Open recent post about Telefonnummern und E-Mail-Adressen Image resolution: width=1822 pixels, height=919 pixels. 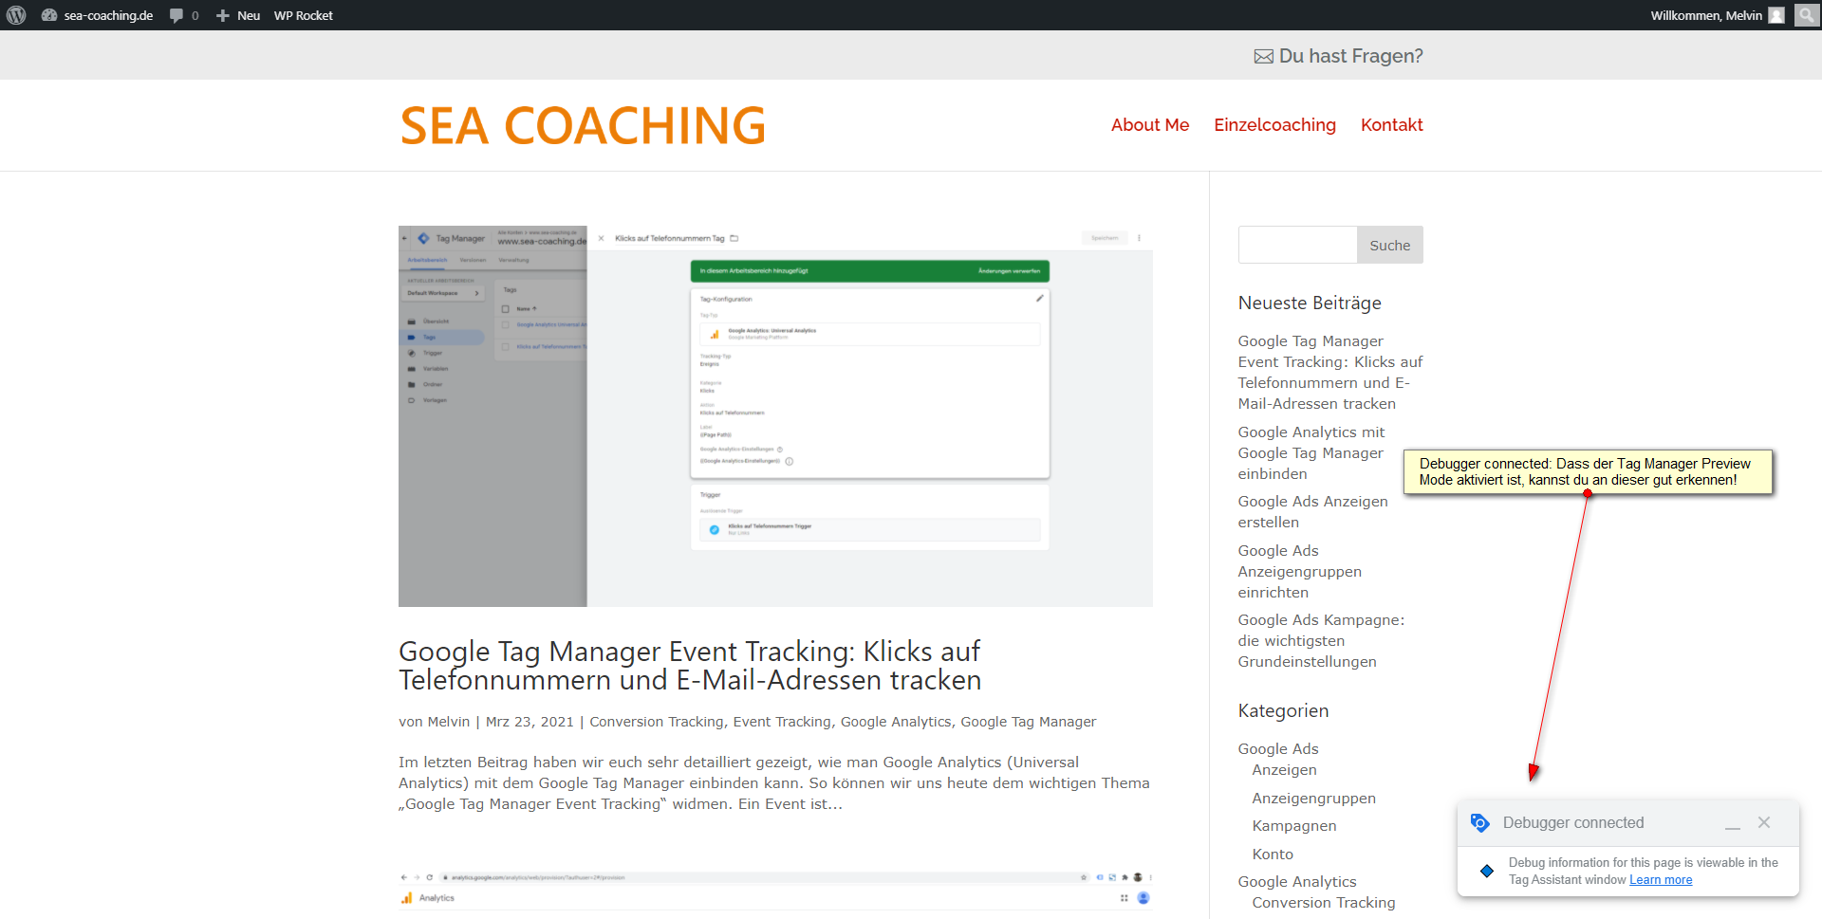(1330, 372)
